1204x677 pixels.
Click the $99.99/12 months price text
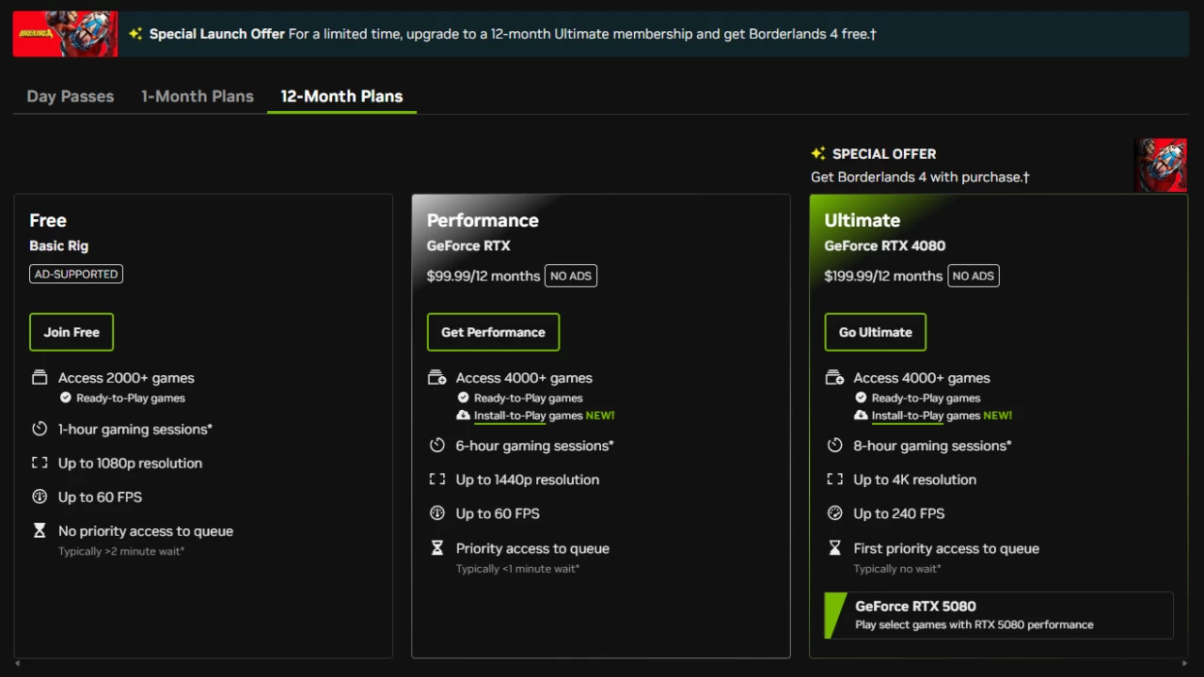point(483,276)
